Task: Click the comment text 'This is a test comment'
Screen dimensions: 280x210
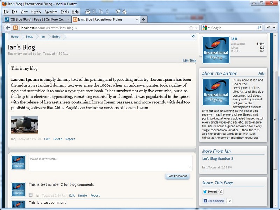Action: click(x=47, y=203)
